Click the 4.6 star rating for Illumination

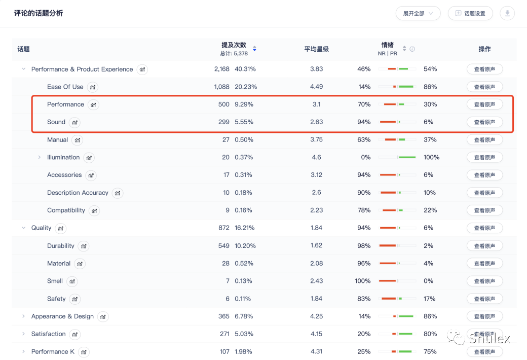(316, 157)
